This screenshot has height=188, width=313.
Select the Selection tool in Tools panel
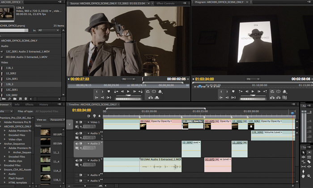(x=304, y=153)
